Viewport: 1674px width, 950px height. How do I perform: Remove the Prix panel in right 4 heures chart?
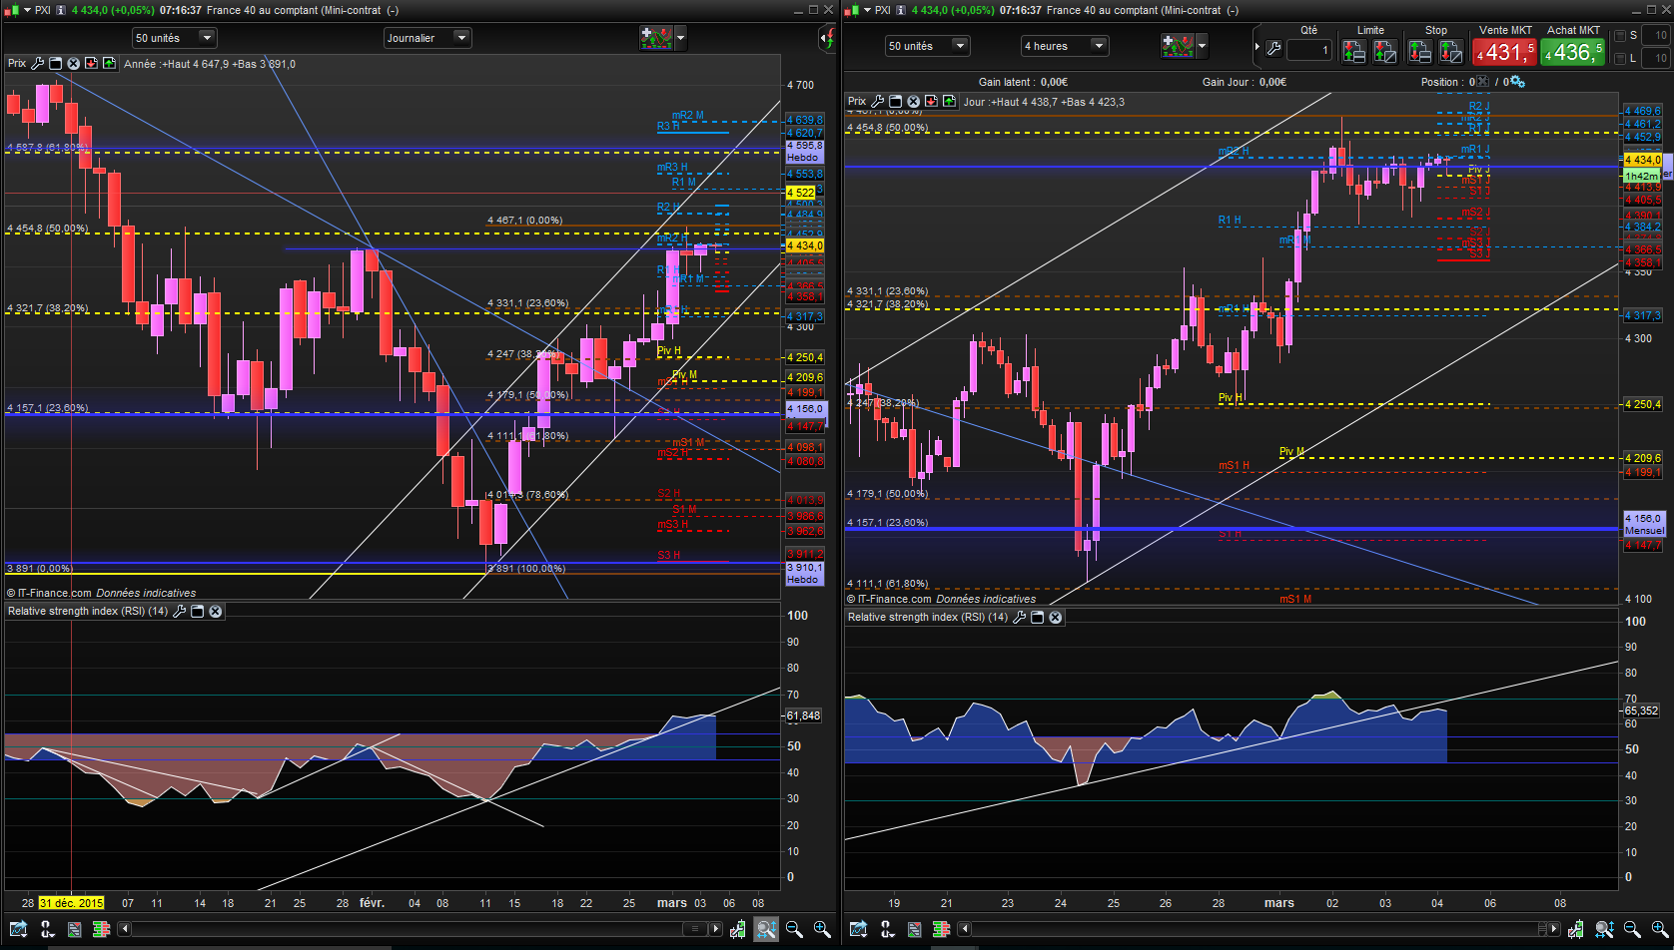click(913, 101)
